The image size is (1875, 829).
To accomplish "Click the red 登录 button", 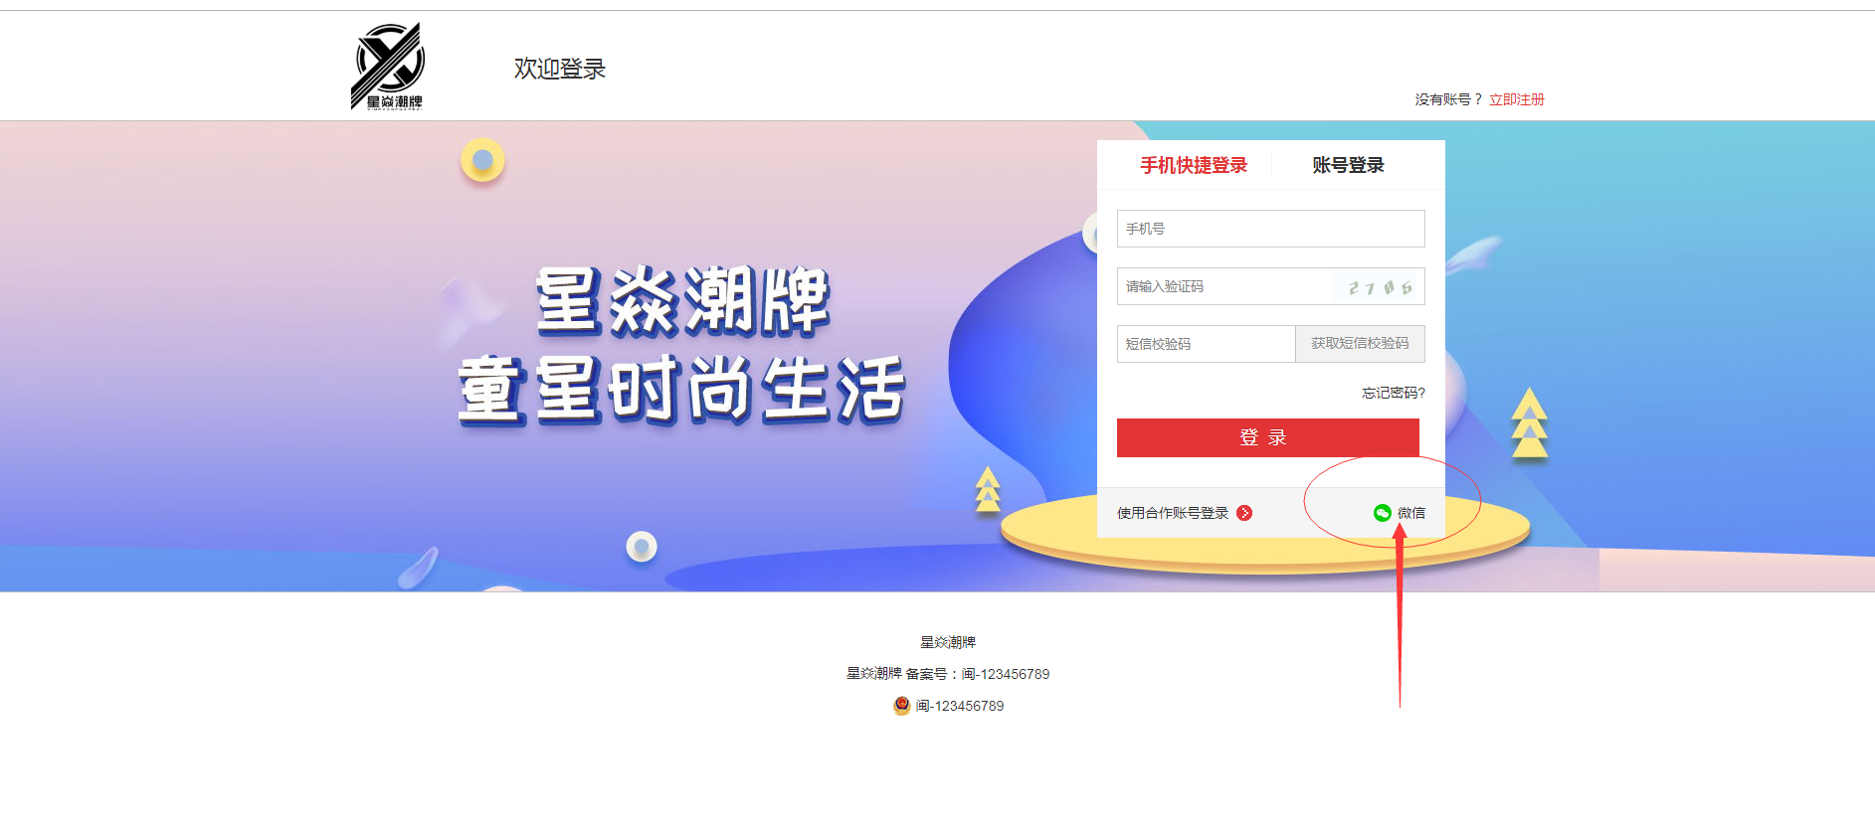I will click(1268, 437).
